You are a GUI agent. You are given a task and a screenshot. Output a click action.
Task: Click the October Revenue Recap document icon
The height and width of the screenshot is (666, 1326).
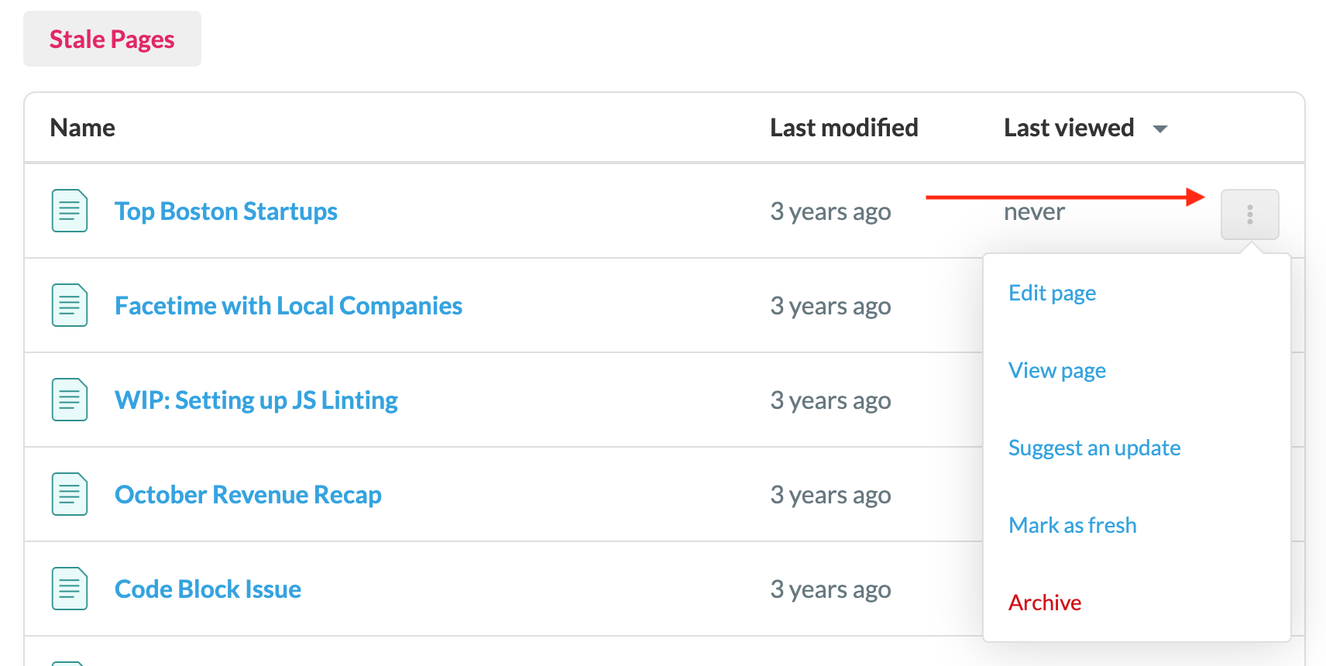70,494
